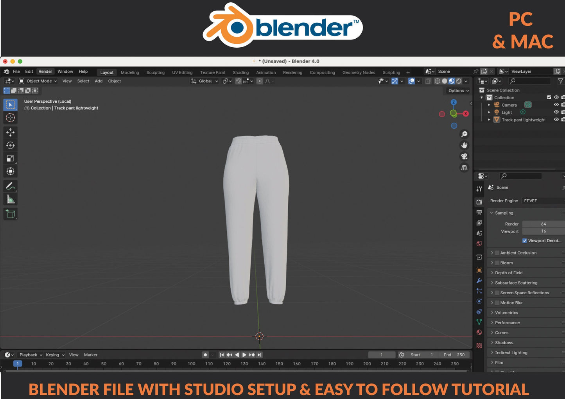Select the Measure tool
Image resolution: width=565 pixels, height=399 pixels.
(x=11, y=199)
